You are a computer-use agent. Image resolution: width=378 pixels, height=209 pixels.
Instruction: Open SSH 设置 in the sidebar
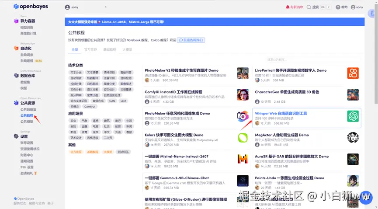[27, 167]
